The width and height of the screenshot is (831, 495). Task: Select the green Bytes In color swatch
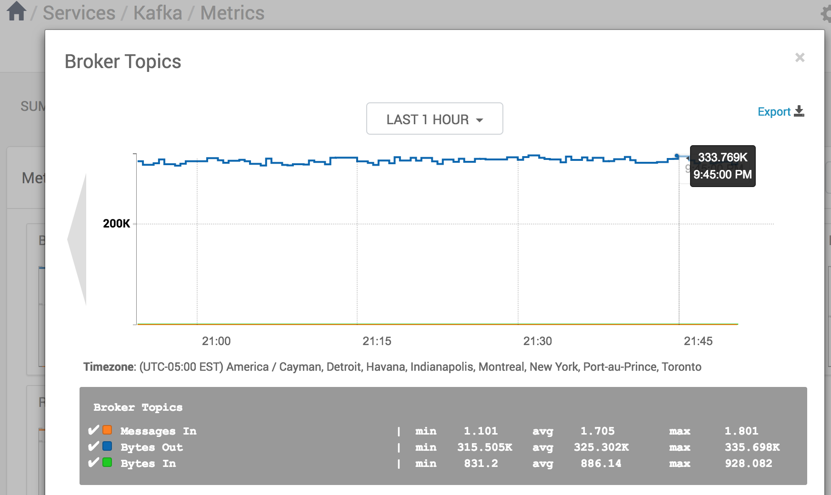pyautogui.click(x=107, y=462)
